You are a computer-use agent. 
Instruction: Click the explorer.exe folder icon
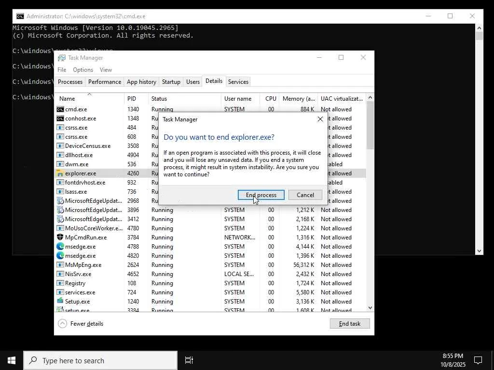tap(60, 173)
